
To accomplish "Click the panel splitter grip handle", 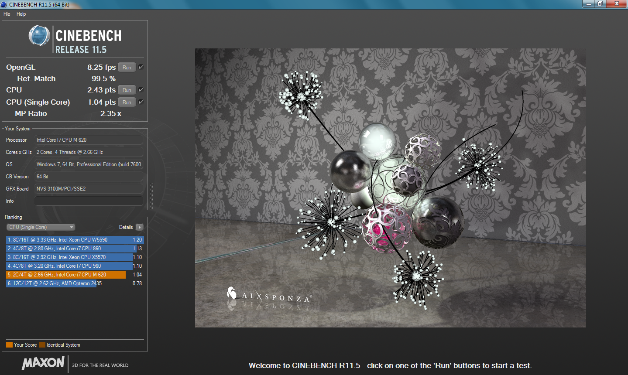I will tap(151, 196).
